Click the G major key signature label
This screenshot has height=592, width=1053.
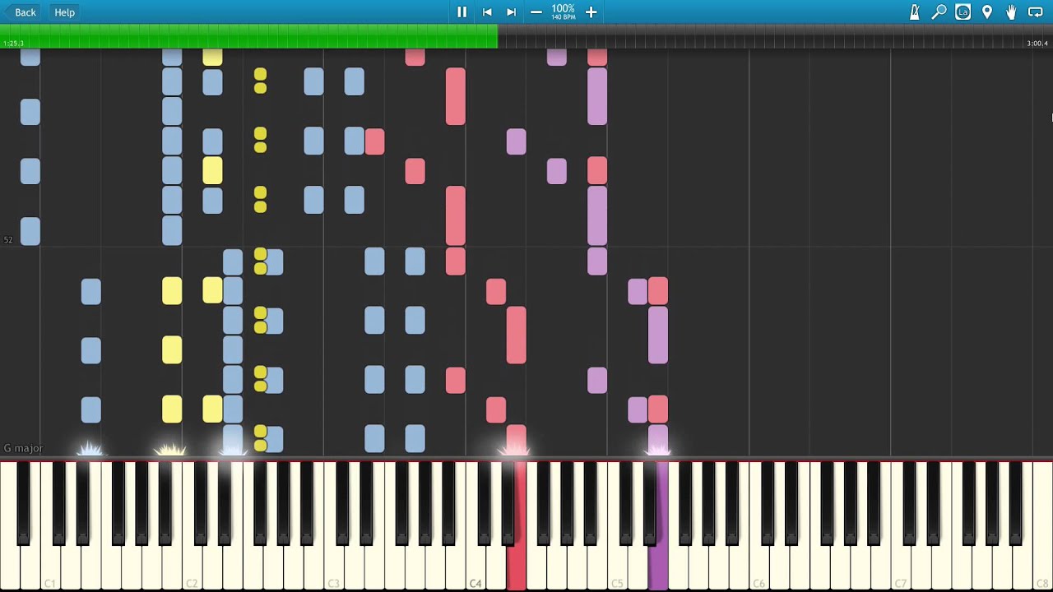23,448
